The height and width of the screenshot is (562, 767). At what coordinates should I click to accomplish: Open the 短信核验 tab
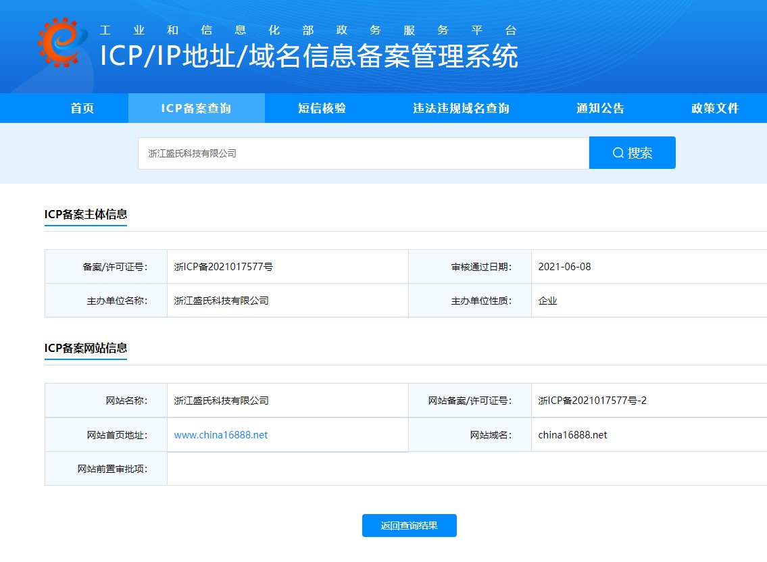click(322, 108)
